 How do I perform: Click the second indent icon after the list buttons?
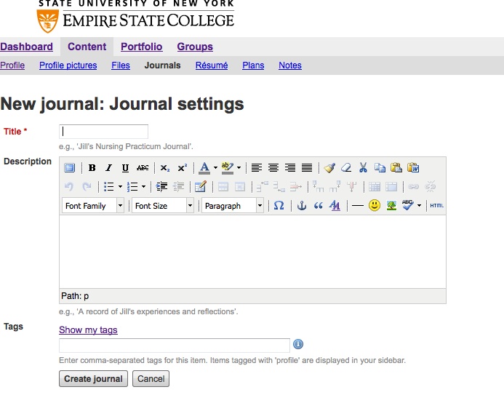tap(178, 187)
